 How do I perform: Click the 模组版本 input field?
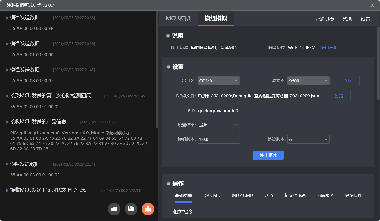click(x=218, y=139)
